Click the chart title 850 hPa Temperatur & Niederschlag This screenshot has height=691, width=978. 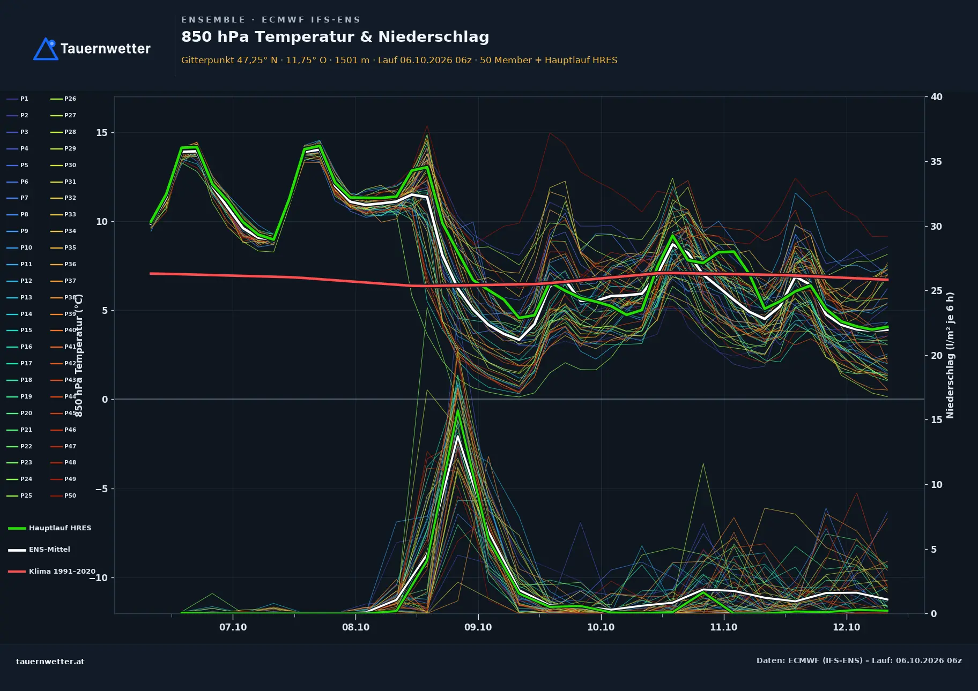point(335,37)
